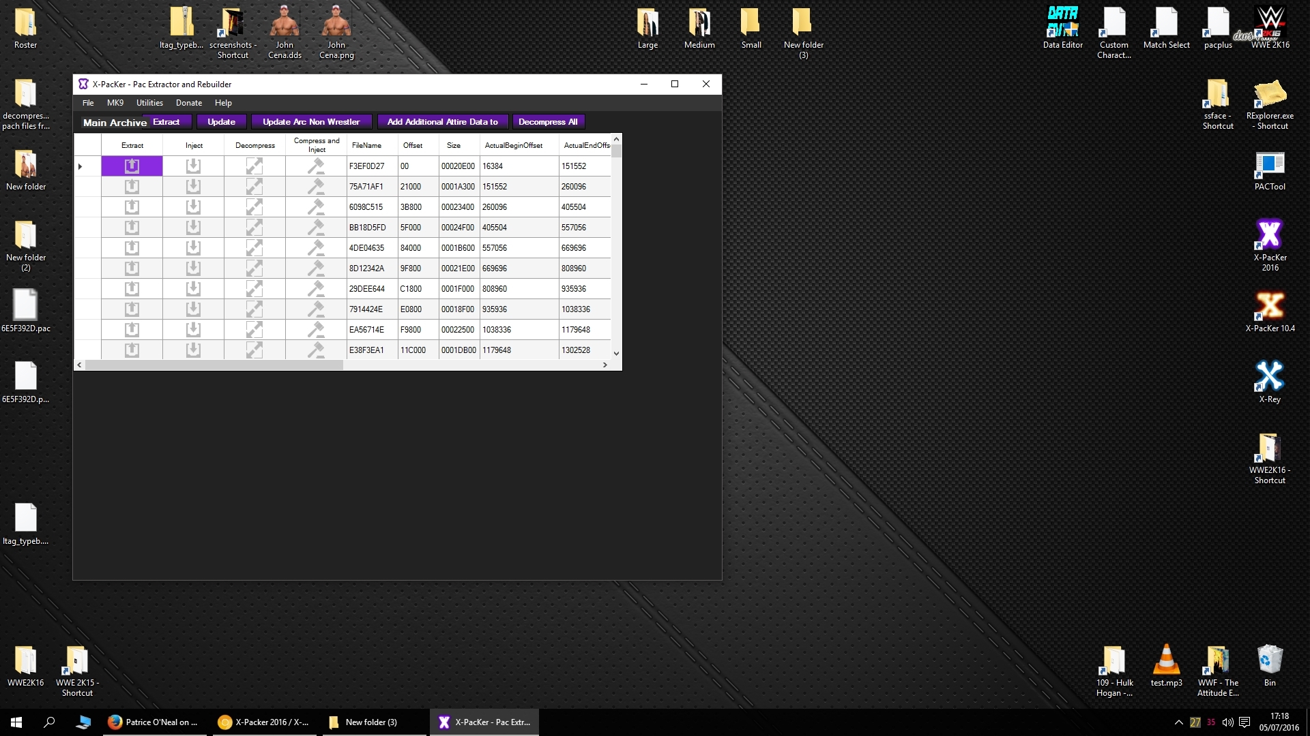Decompress the 8D12342A row entry
The height and width of the screenshot is (736, 1310).
click(254, 268)
